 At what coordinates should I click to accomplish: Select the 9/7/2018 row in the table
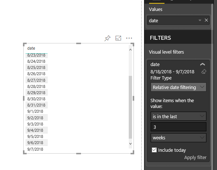point(35,149)
